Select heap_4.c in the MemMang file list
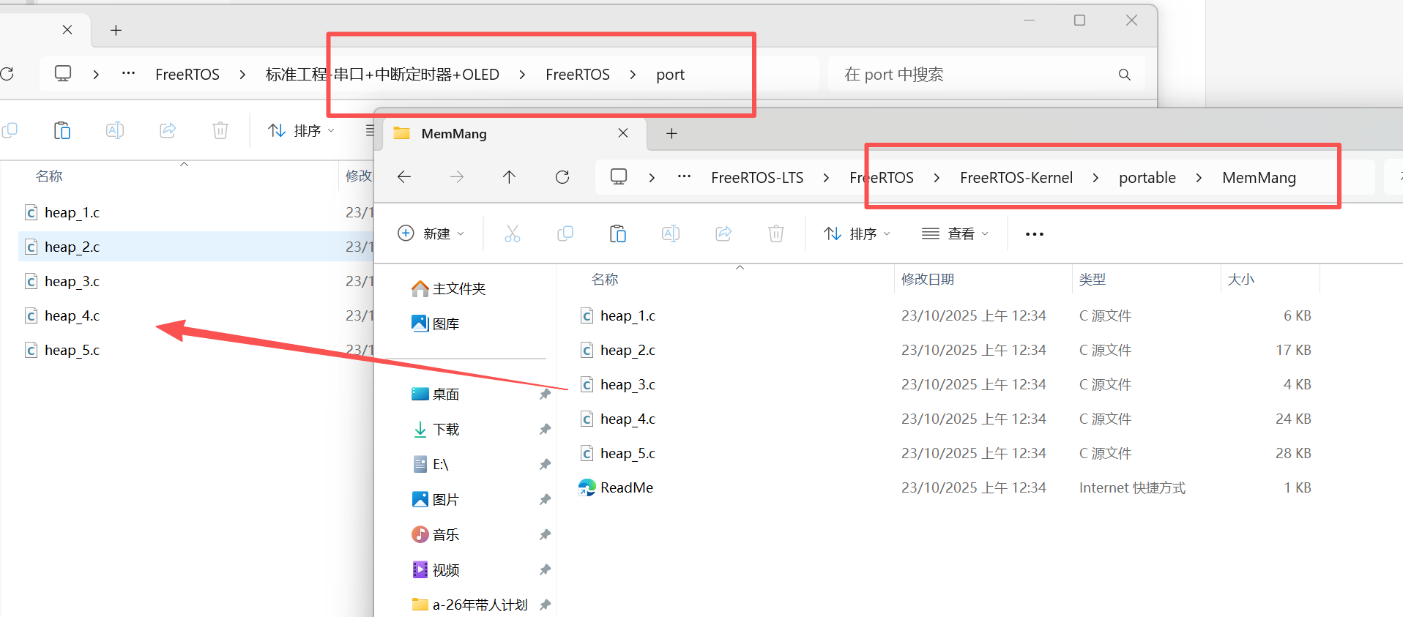 coord(628,419)
